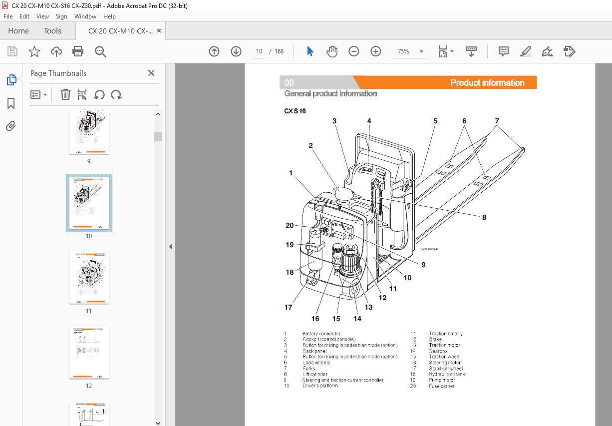The image size is (612, 426).
Task: Open the Help menu
Action: (x=109, y=16)
